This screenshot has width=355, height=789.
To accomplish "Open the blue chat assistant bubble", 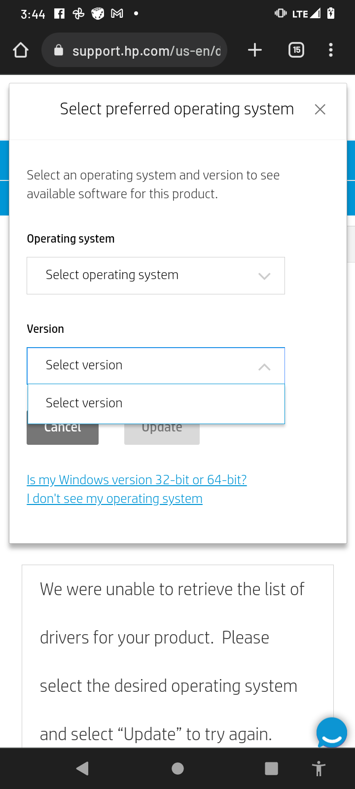I will tap(332, 733).
